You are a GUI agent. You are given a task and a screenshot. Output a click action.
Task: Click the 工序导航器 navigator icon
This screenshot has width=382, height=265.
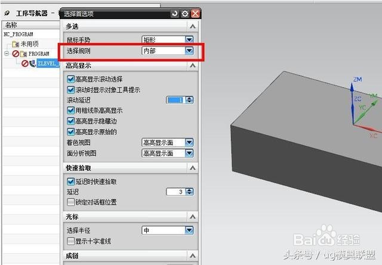pyautogui.click(x=7, y=13)
